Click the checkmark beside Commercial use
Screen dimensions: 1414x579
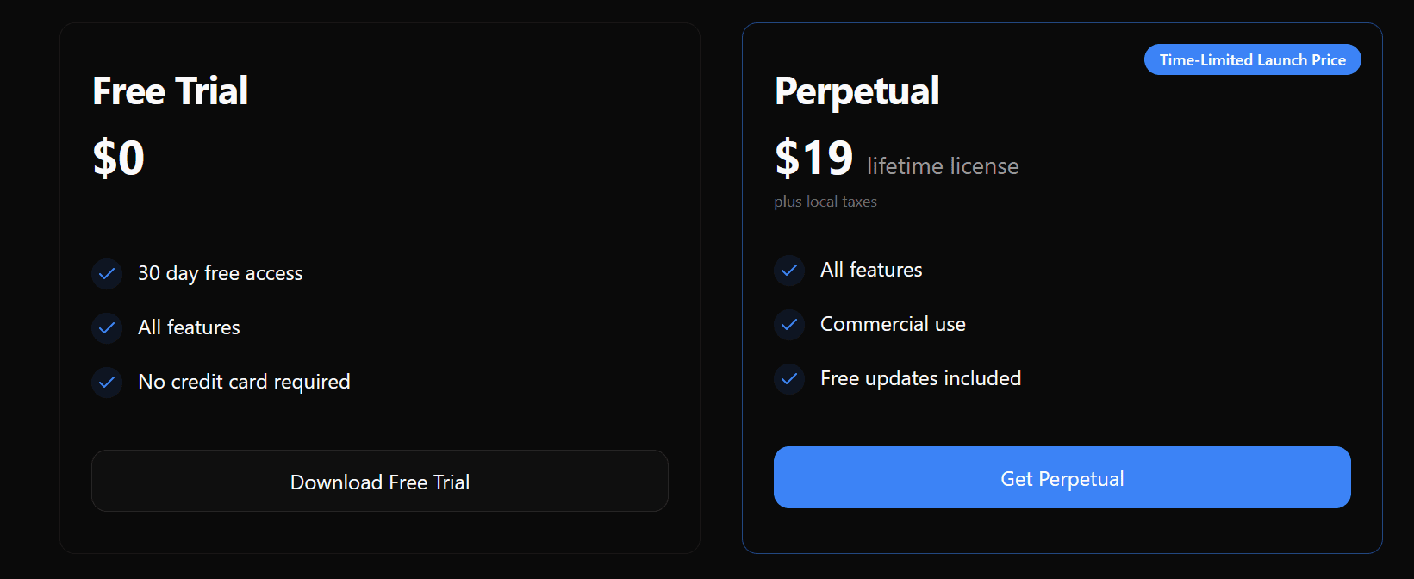(x=788, y=325)
